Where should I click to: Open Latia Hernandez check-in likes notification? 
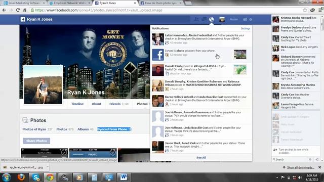point(201,39)
